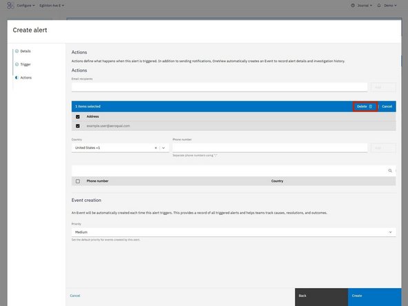Click the app logo icon in header
Viewport: 408px width, 306px height.
[x=10, y=6]
